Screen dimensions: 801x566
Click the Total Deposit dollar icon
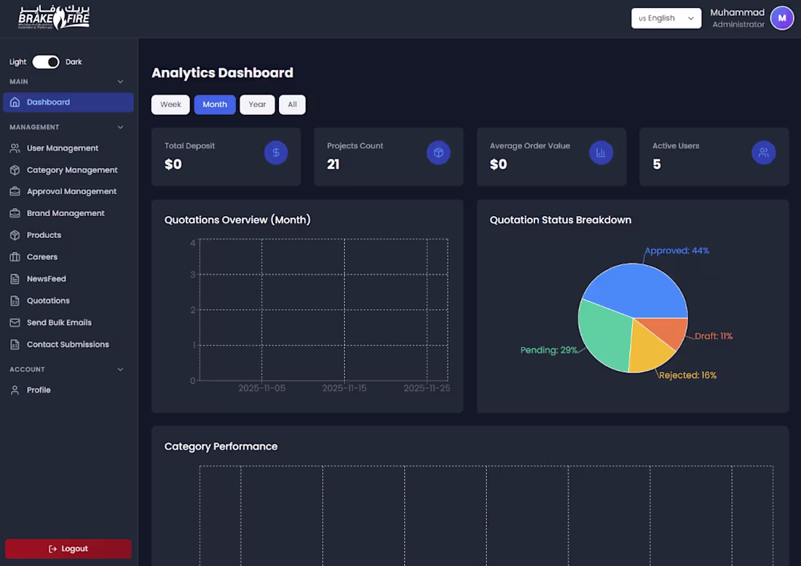(x=275, y=153)
